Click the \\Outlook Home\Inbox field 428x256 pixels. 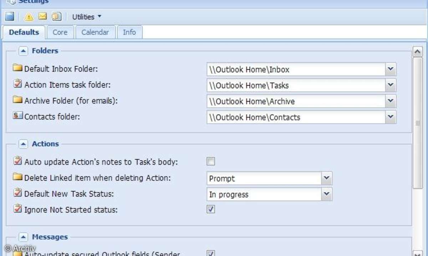tap(296, 69)
